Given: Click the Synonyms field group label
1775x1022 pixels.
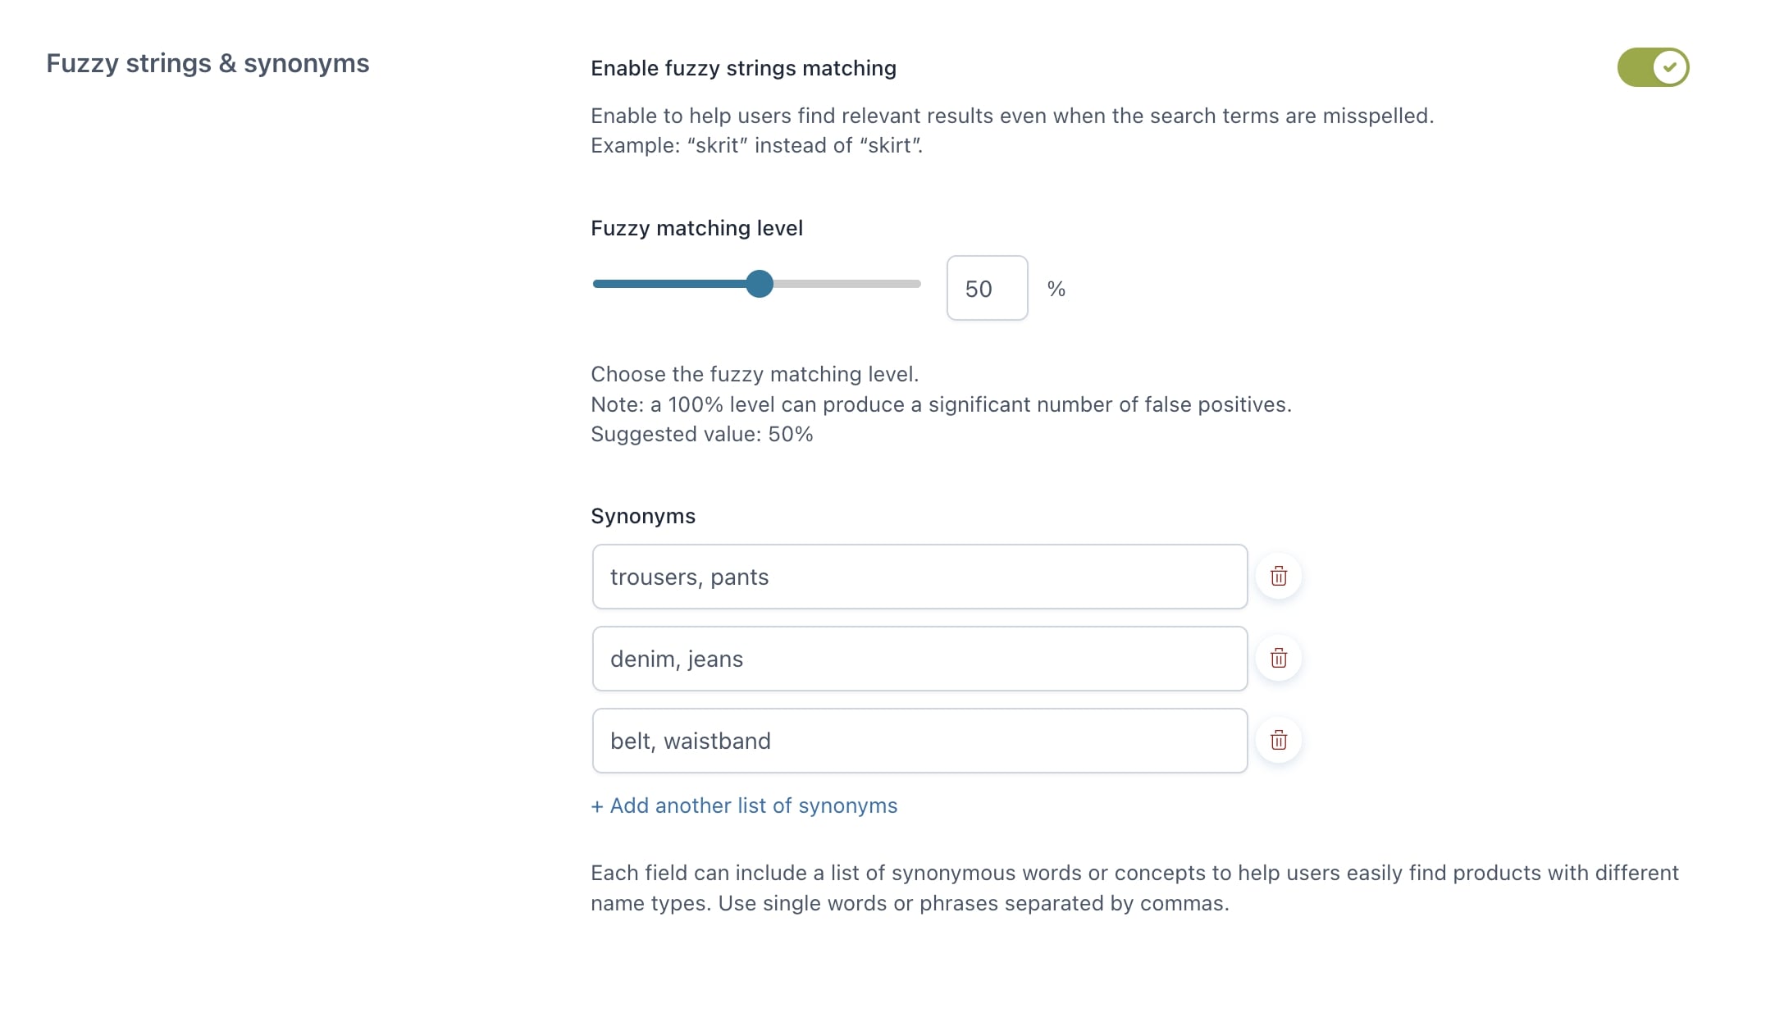Looking at the screenshot, I should coord(643,516).
